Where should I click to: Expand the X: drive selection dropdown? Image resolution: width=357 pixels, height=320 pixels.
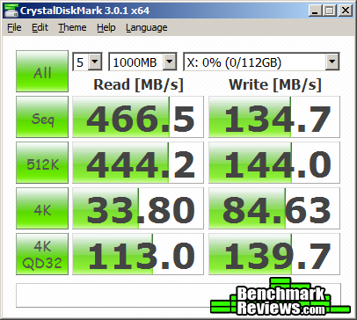pos(332,62)
